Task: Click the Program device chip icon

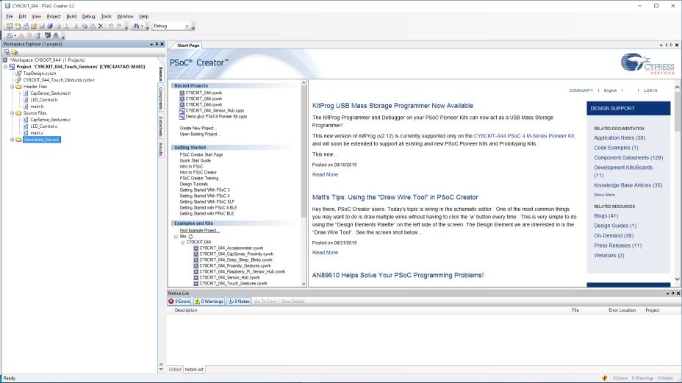Action: (48, 36)
